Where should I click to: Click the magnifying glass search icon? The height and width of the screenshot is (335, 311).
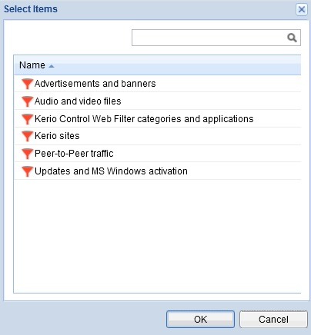click(x=292, y=38)
